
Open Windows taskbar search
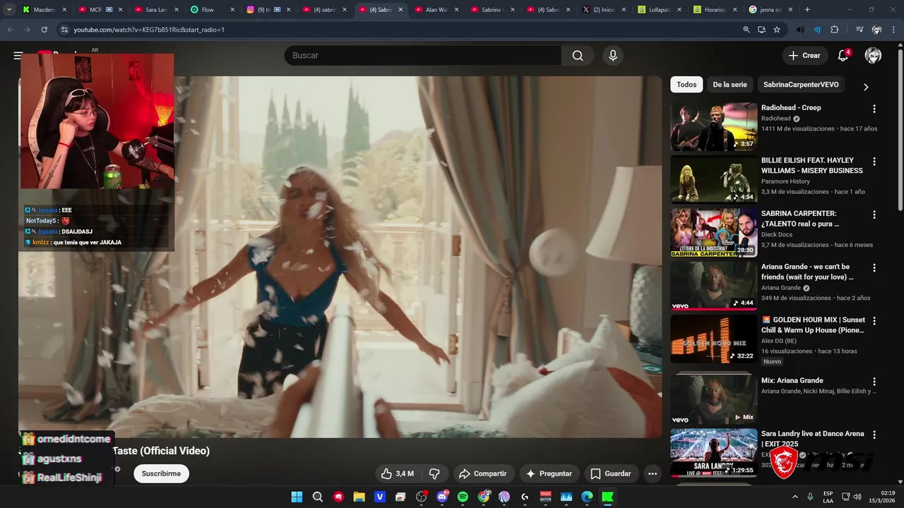pyautogui.click(x=318, y=497)
